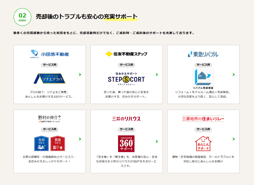Click the 02 POINT circle badge
This screenshot has width=254, height=185.
click(x=22, y=17)
